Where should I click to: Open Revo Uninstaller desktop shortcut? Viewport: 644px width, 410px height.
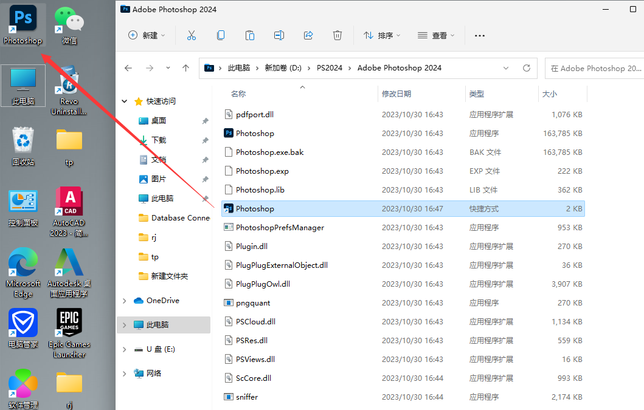coord(69,91)
